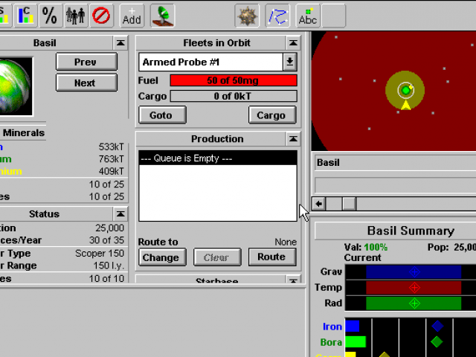The height and width of the screenshot is (357, 476).
Task: Select the population people view icon
Action: (75, 16)
